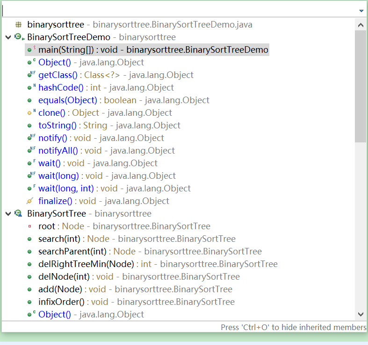Viewport: 368px width, 345px height.
Task: Click the vertical scrollbar thumb
Action: click(x=361, y=86)
